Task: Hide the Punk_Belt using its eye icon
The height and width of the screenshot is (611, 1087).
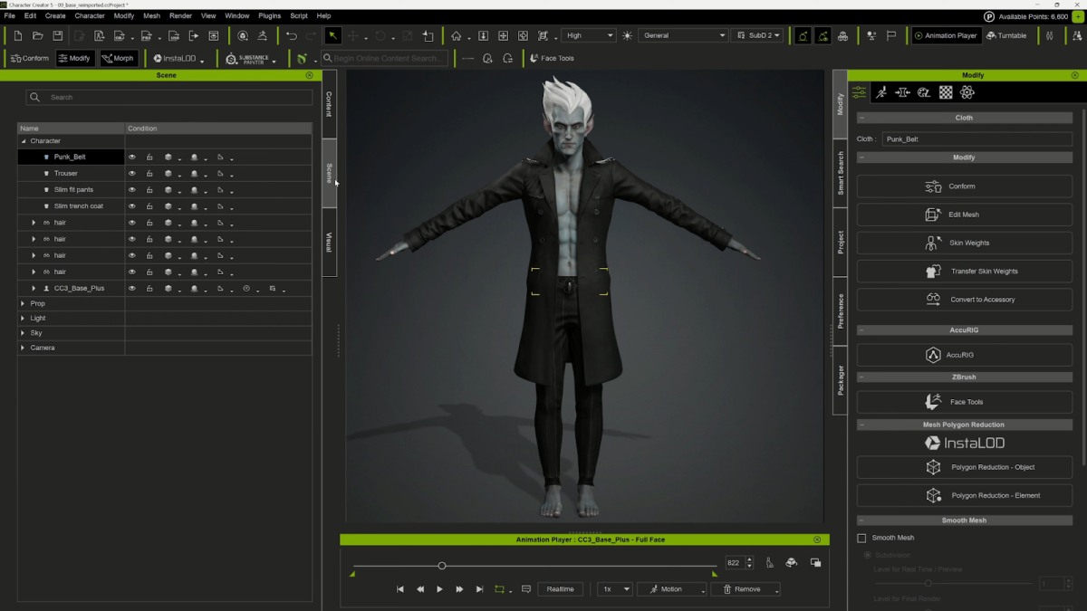Action: pyautogui.click(x=132, y=158)
